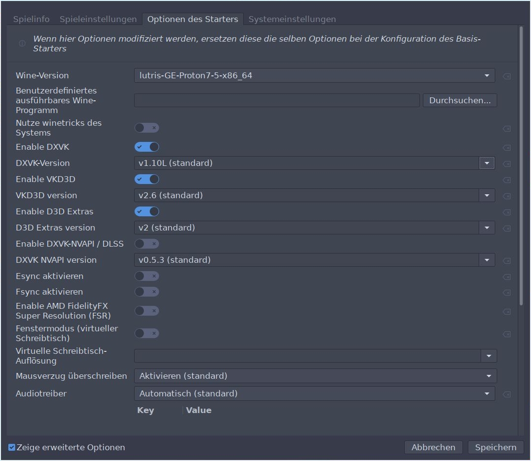Enable AMD FidelityFX Super Resolution
This screenshot has width=531, height=461.
pos(146,310)
